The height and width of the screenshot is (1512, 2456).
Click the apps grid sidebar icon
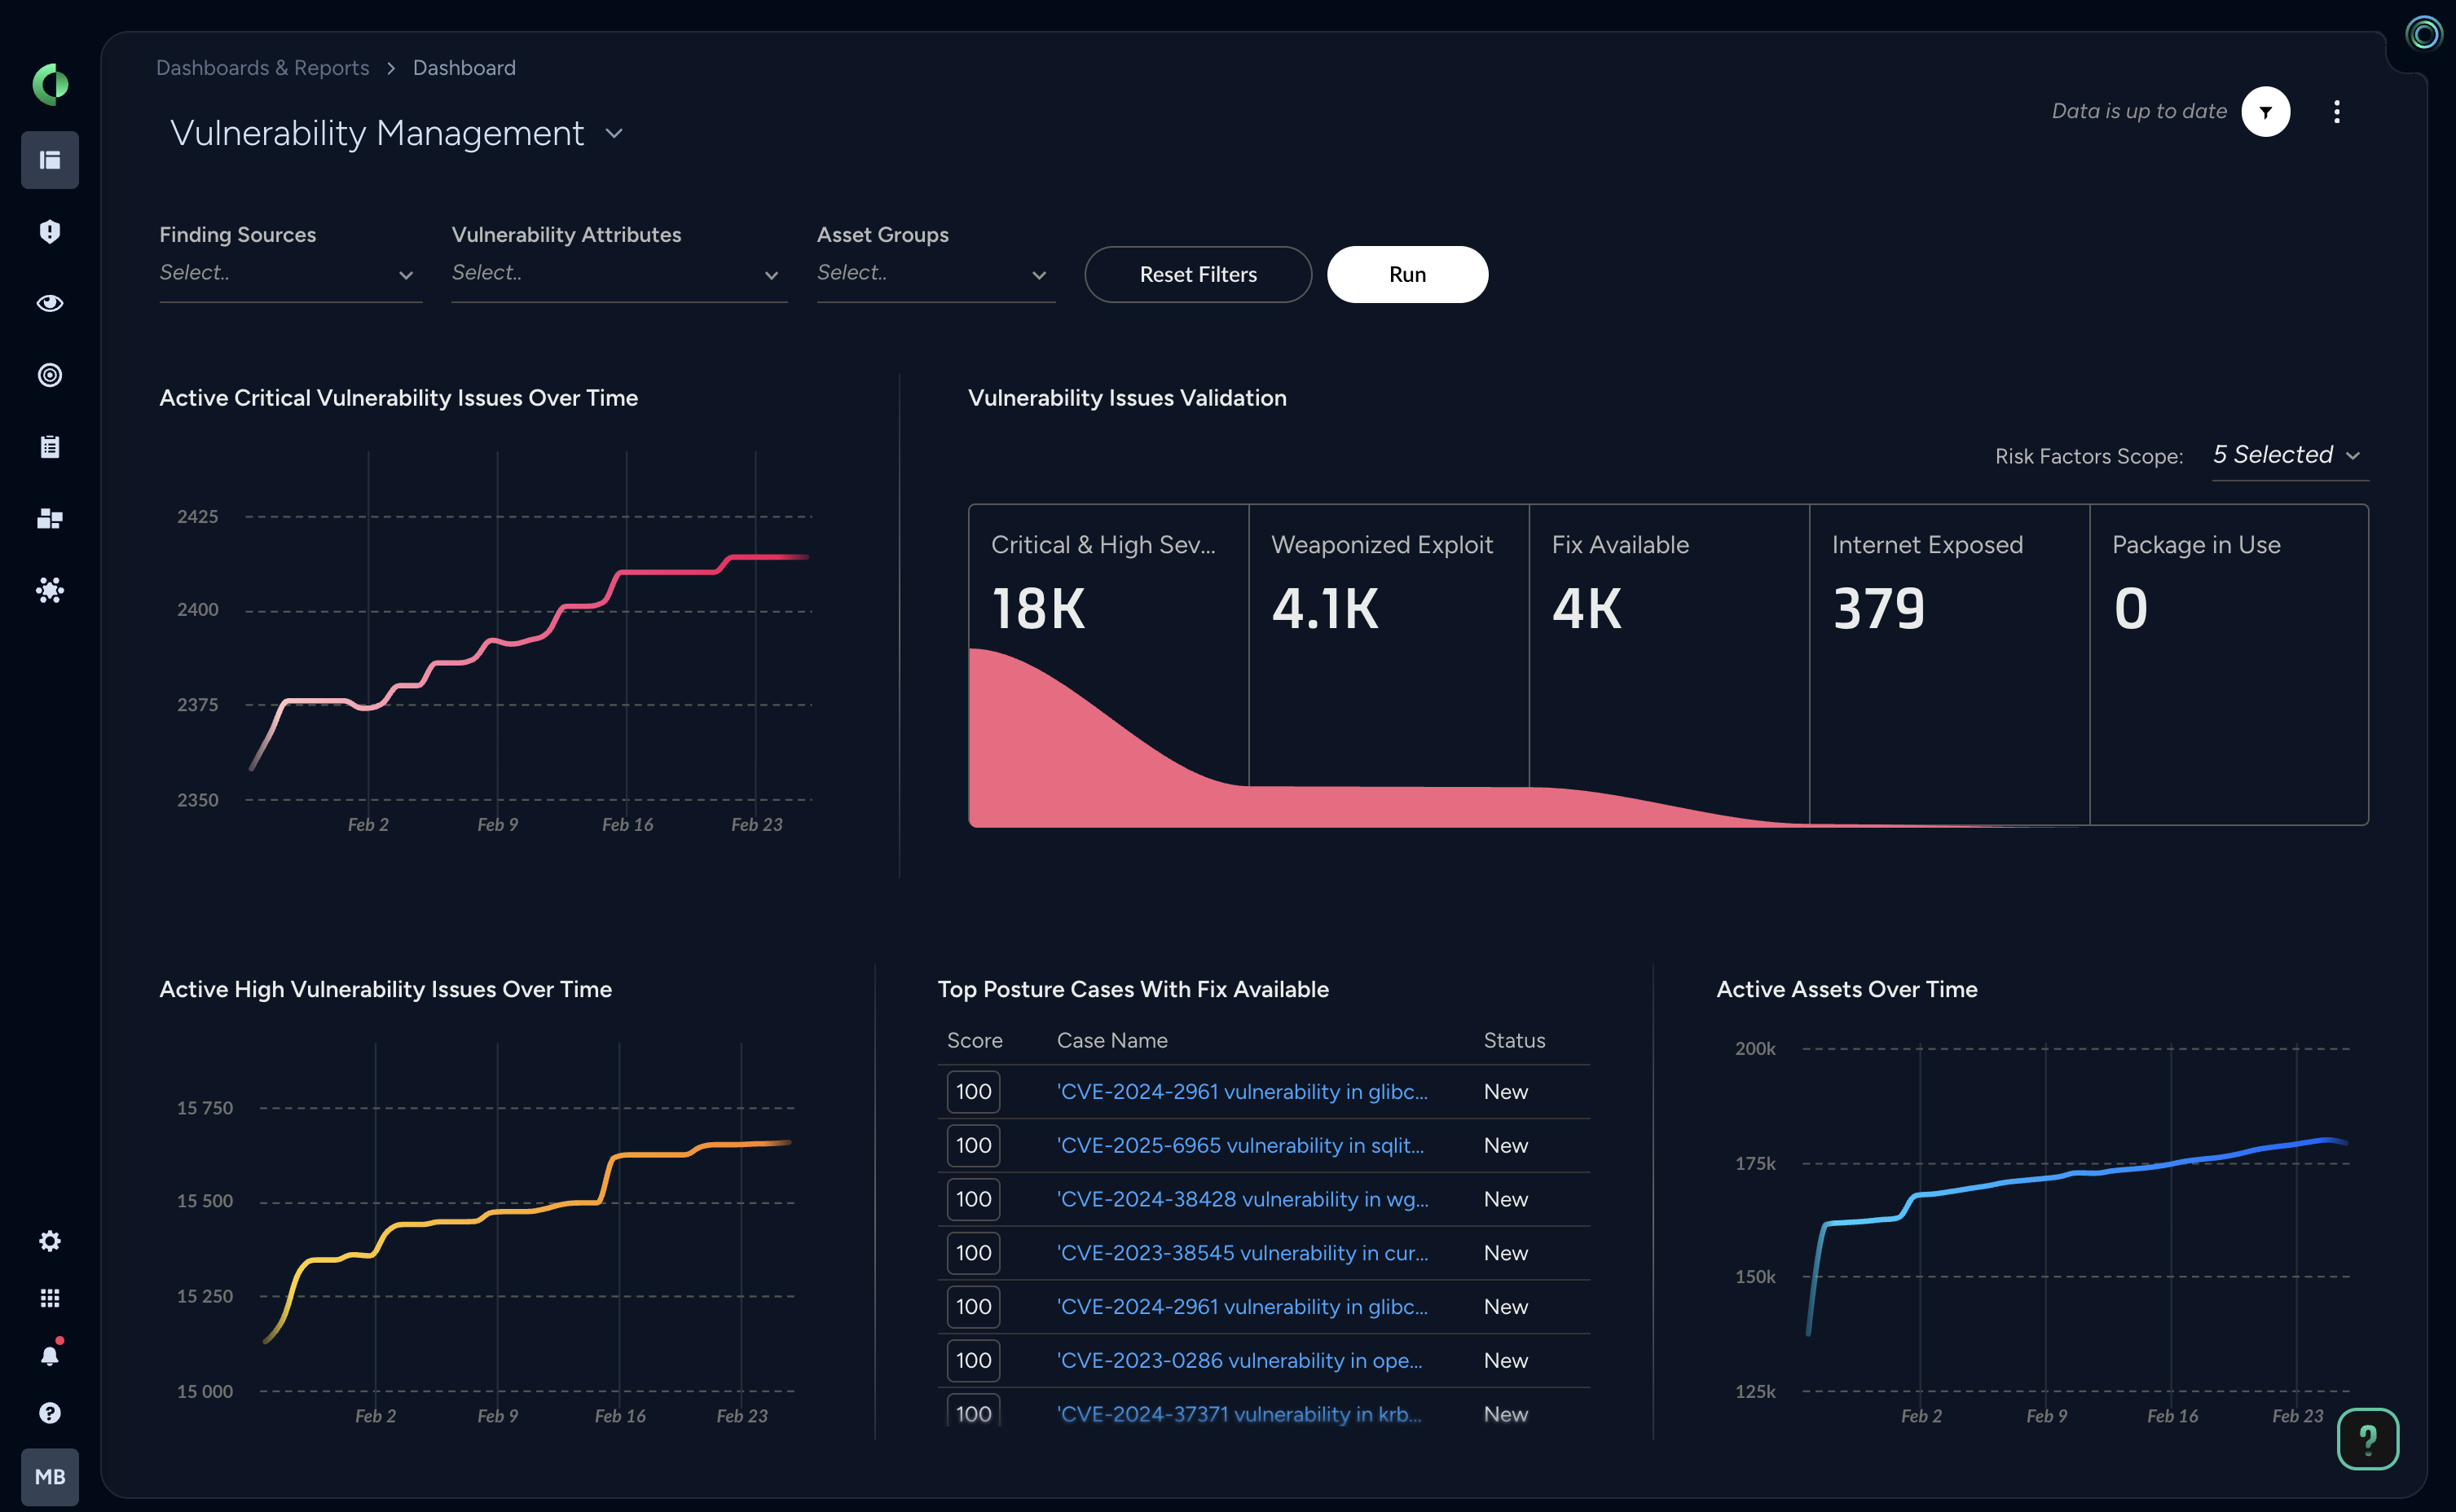click(x=50, y=1298)
